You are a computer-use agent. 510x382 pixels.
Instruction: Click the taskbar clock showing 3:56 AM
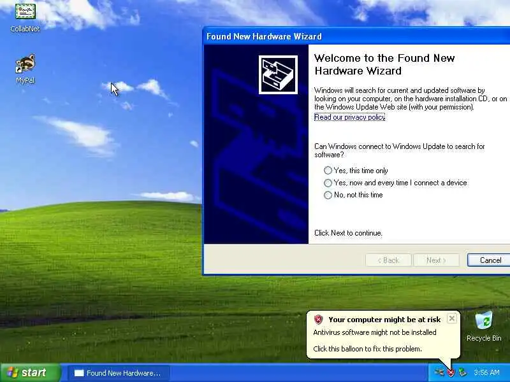(x=486, y=372)
